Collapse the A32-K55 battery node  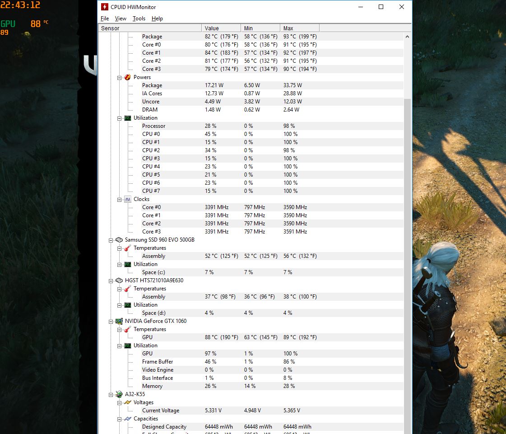click(x=111, y=395)
